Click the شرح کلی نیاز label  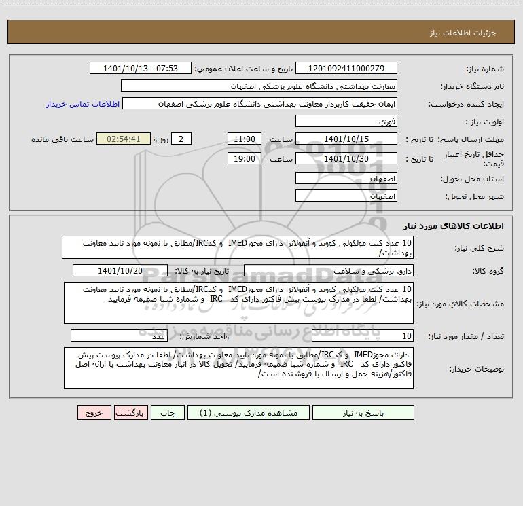point(480,248)
